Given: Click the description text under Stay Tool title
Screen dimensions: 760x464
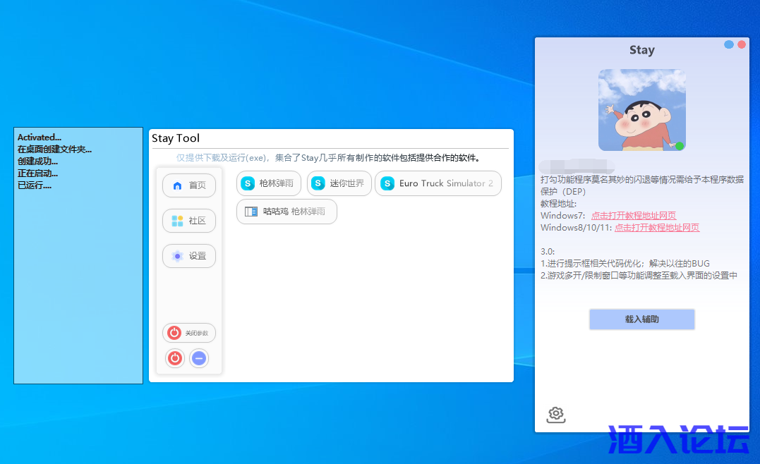Looking at the screenshot, I should 328,158.
